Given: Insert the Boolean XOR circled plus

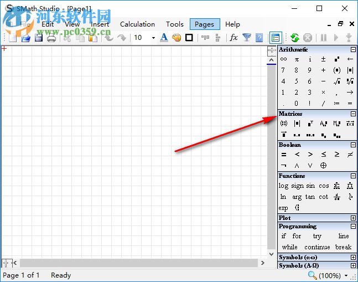Looking at the screenshot, I should pyautogui.click(x=323, y=166).
